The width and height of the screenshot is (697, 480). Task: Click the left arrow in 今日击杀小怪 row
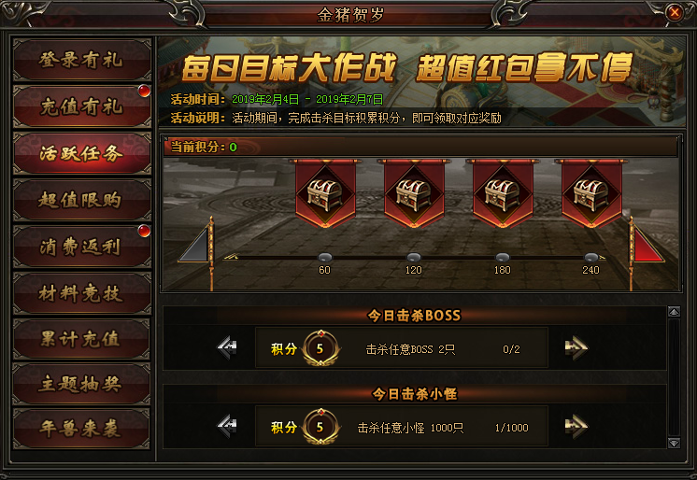coord(227,427)
